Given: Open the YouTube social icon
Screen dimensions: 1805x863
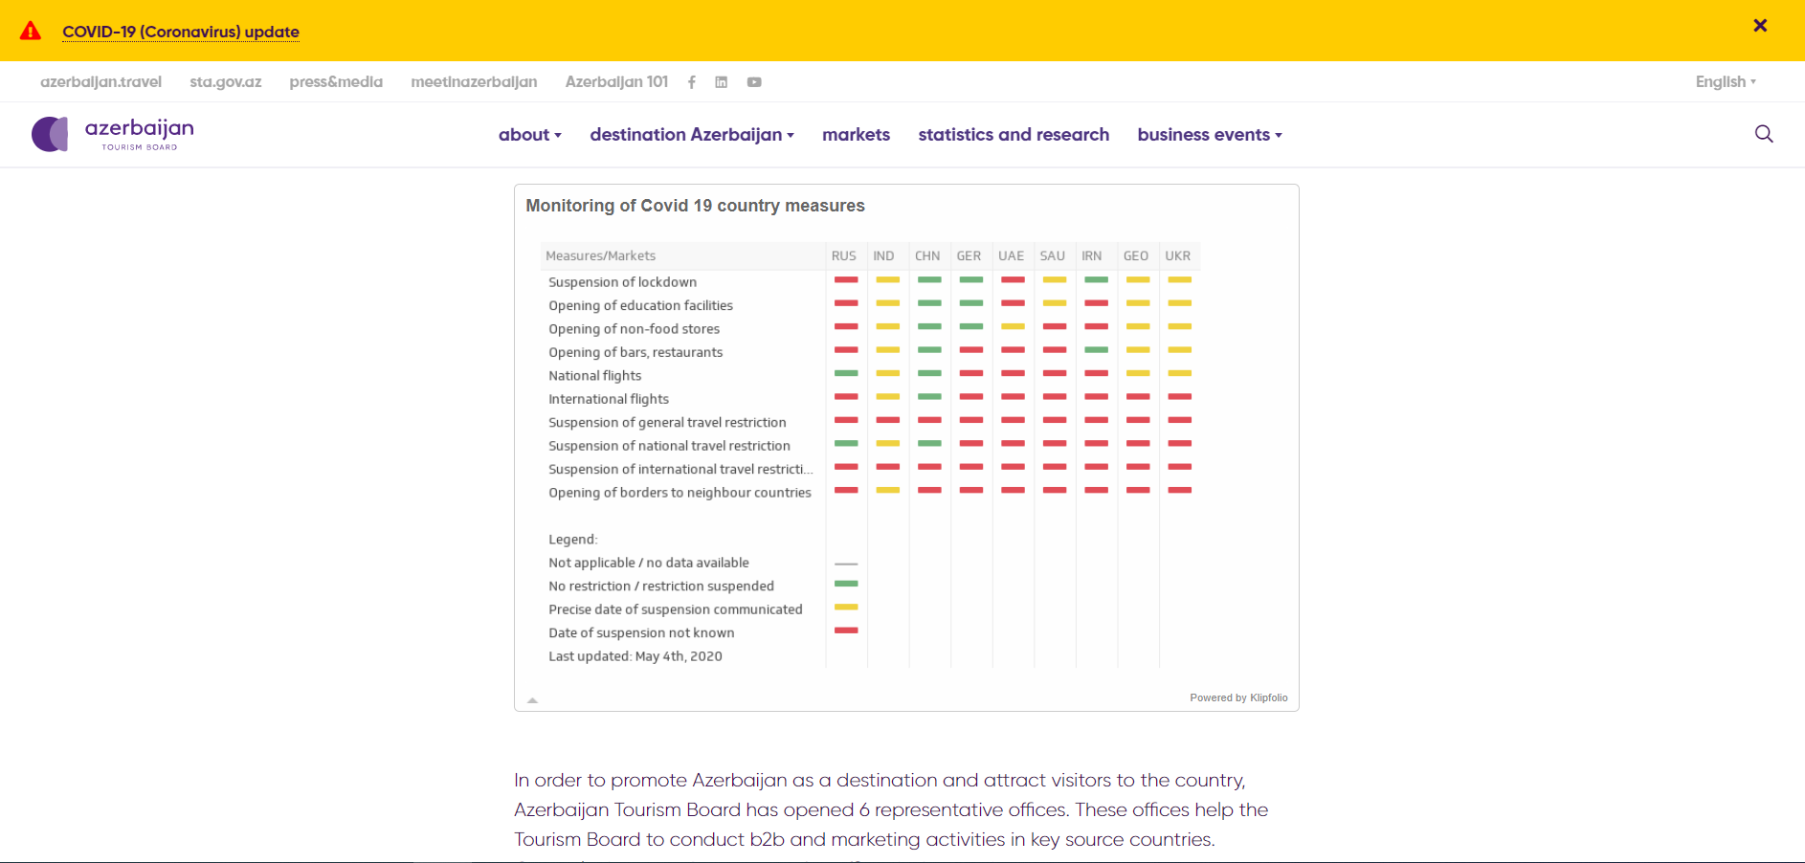Looking at the screenshot, I should (x=754, y=82).
